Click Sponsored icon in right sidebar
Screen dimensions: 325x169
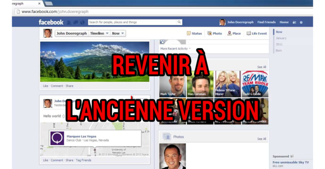(x=292, y=157)
